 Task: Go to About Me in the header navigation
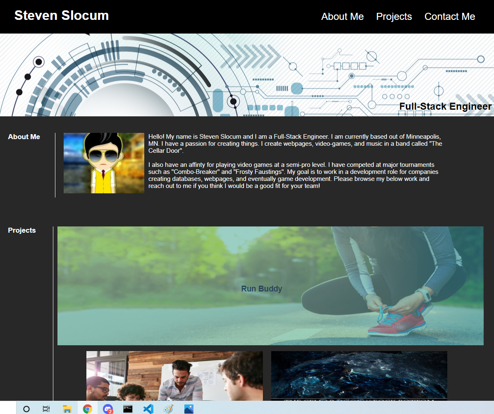342,17
